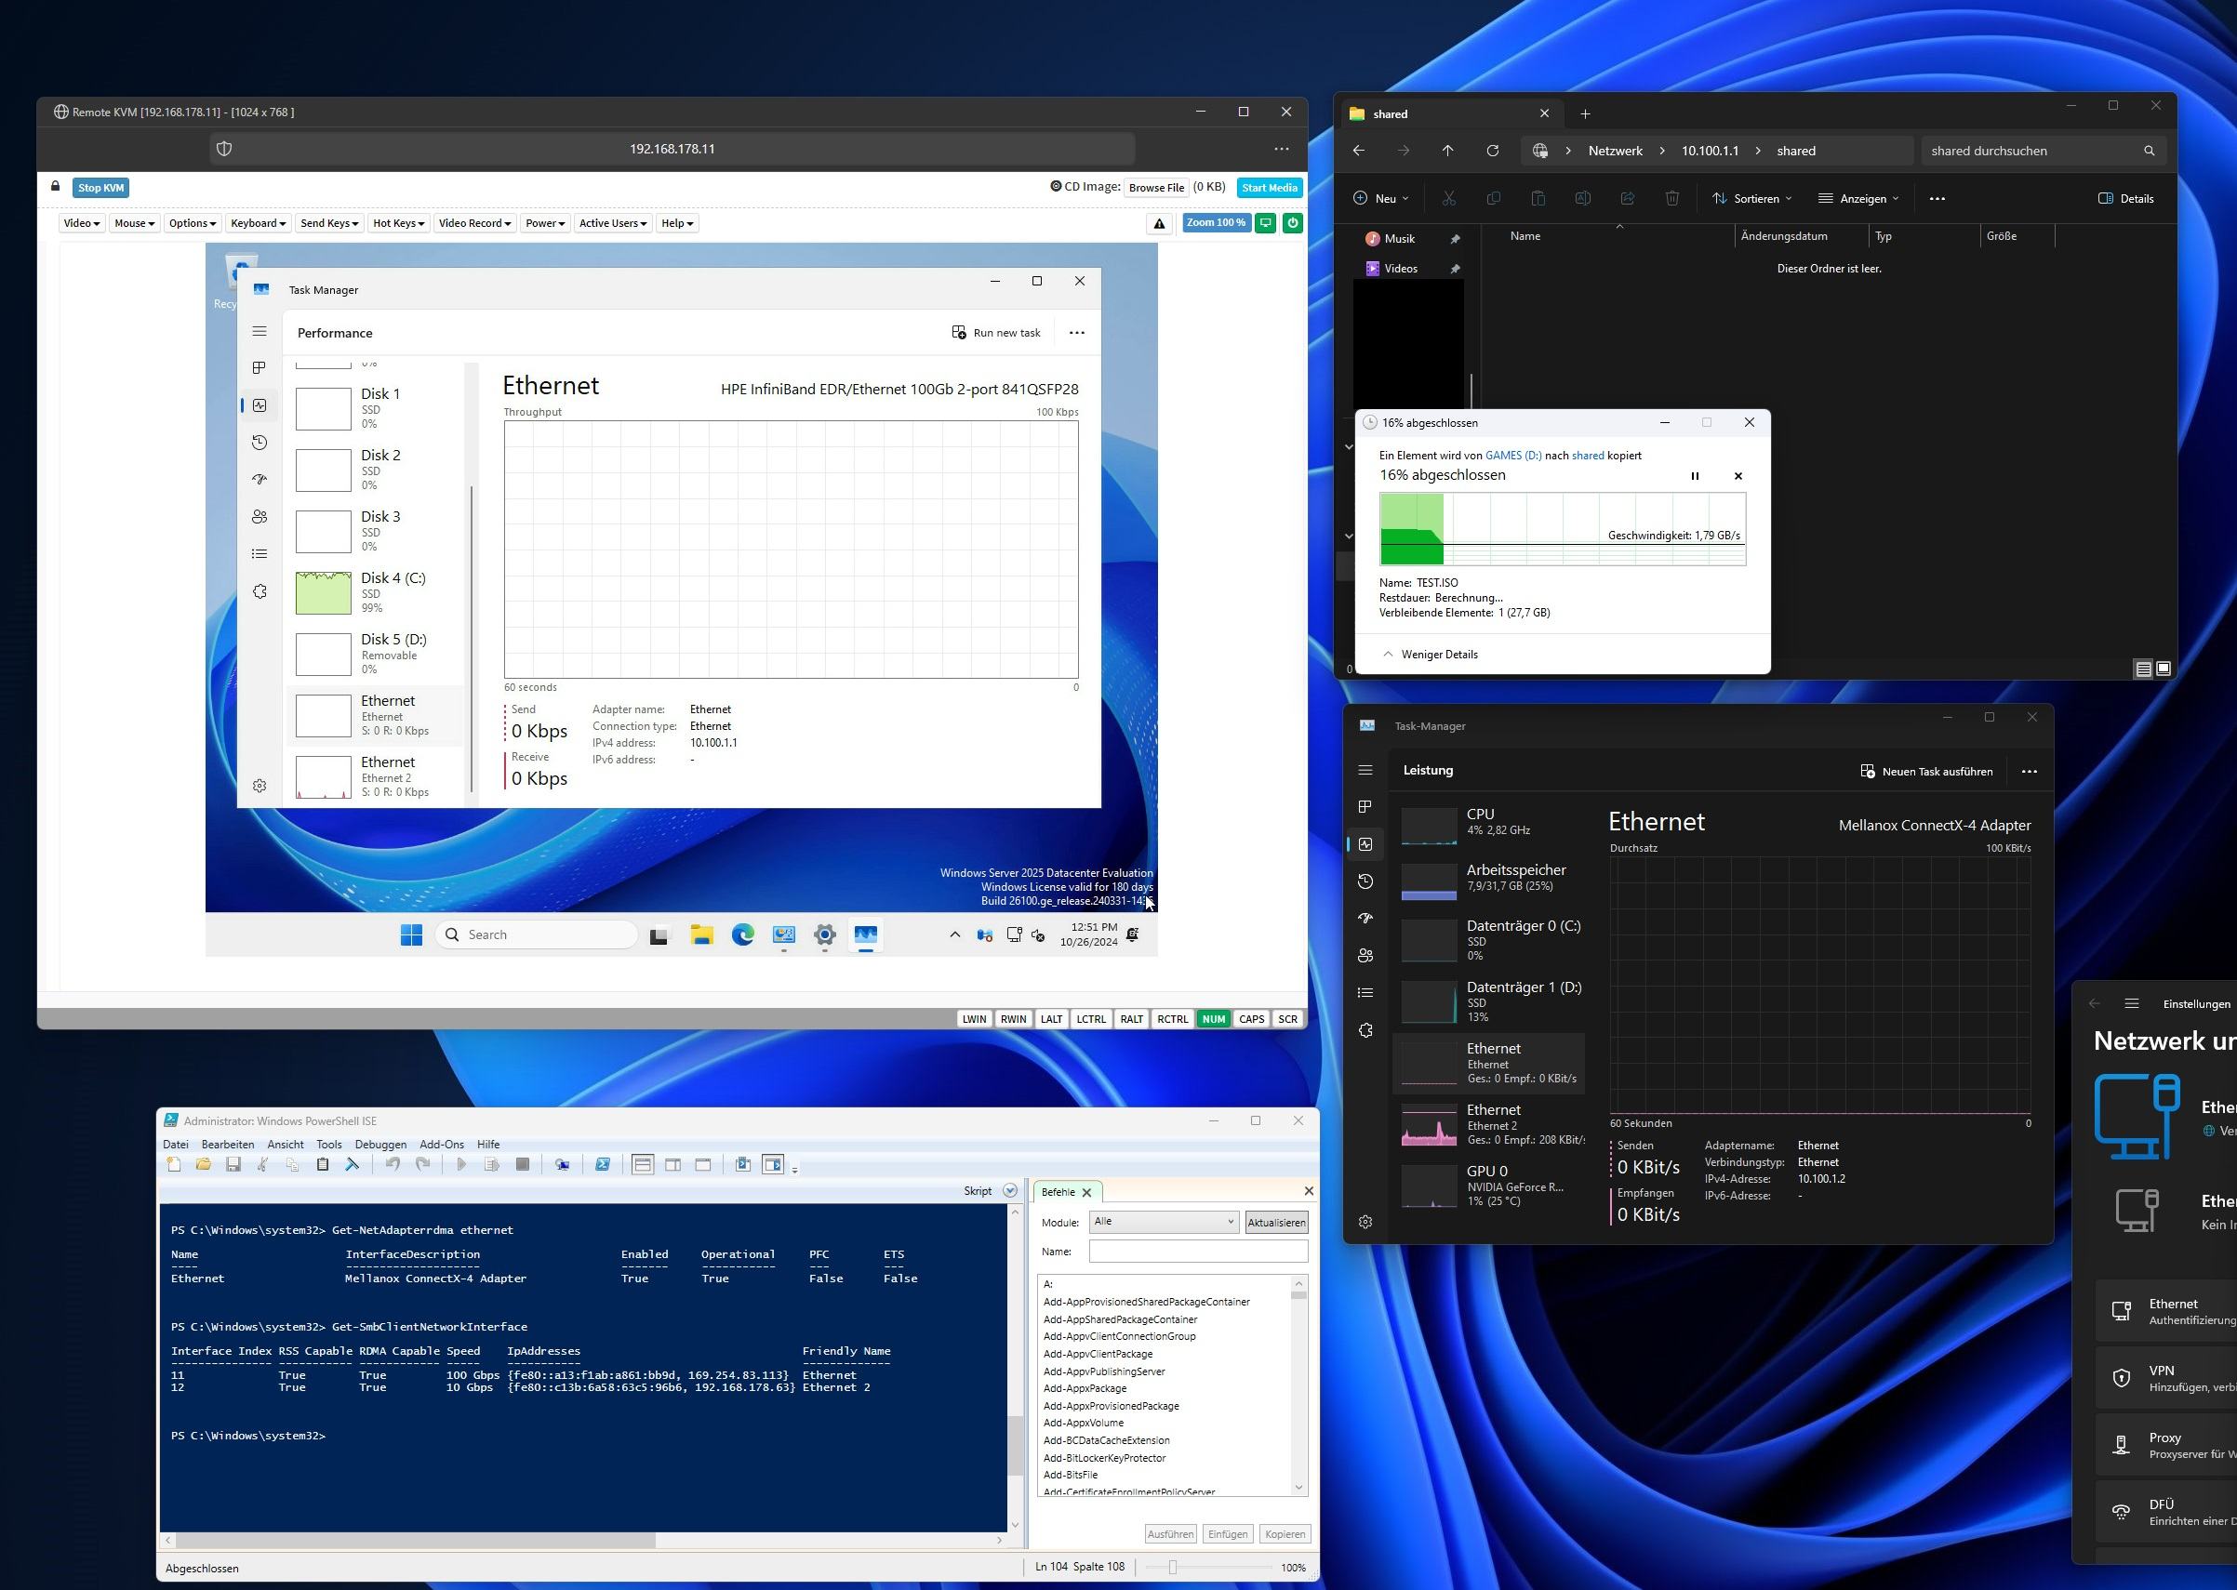Open Start menu on remote server taskbar
The width and height of the screenshot is (2237, 1590).
411,935
